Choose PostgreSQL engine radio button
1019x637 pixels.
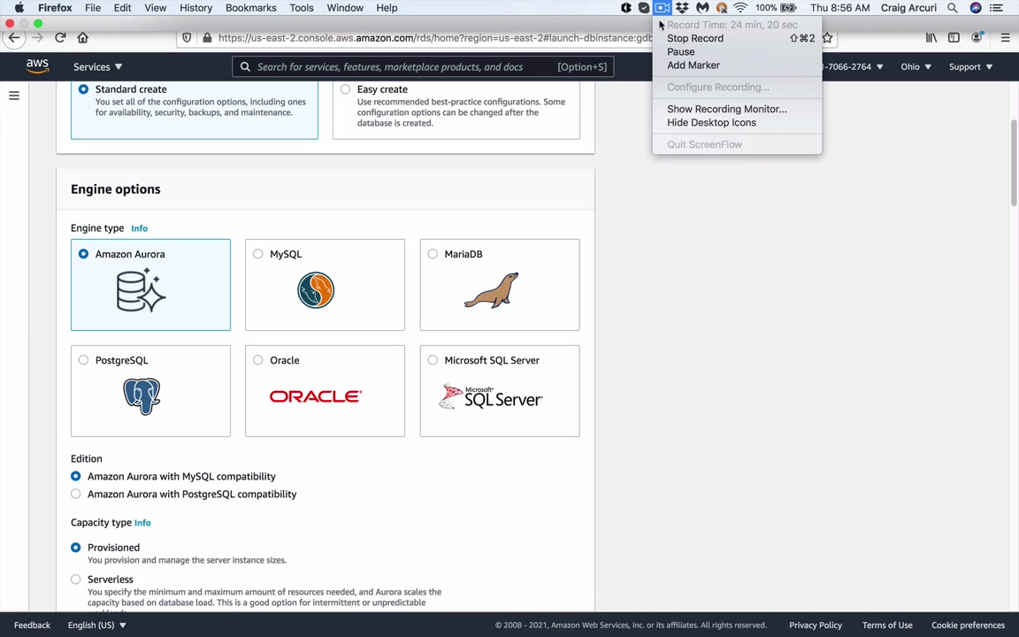[83, 359]
